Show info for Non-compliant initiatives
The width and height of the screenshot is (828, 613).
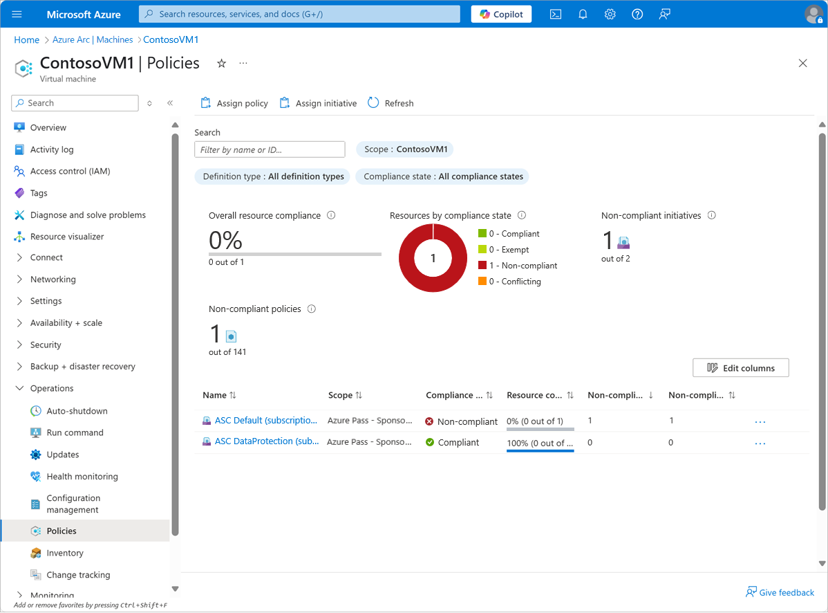point(712,215)
